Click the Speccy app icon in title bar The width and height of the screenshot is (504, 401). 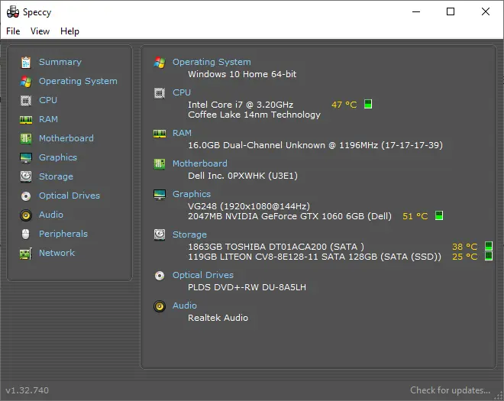coord(13,12)
